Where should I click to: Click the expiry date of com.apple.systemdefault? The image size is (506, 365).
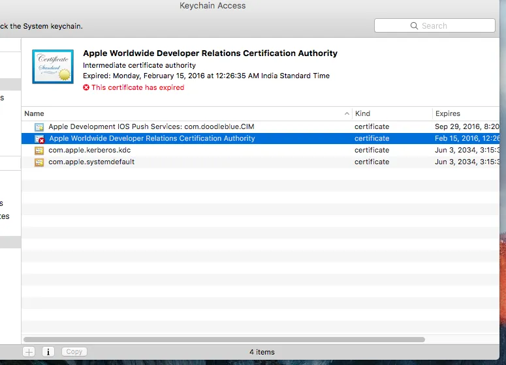[x=467, y=162]
